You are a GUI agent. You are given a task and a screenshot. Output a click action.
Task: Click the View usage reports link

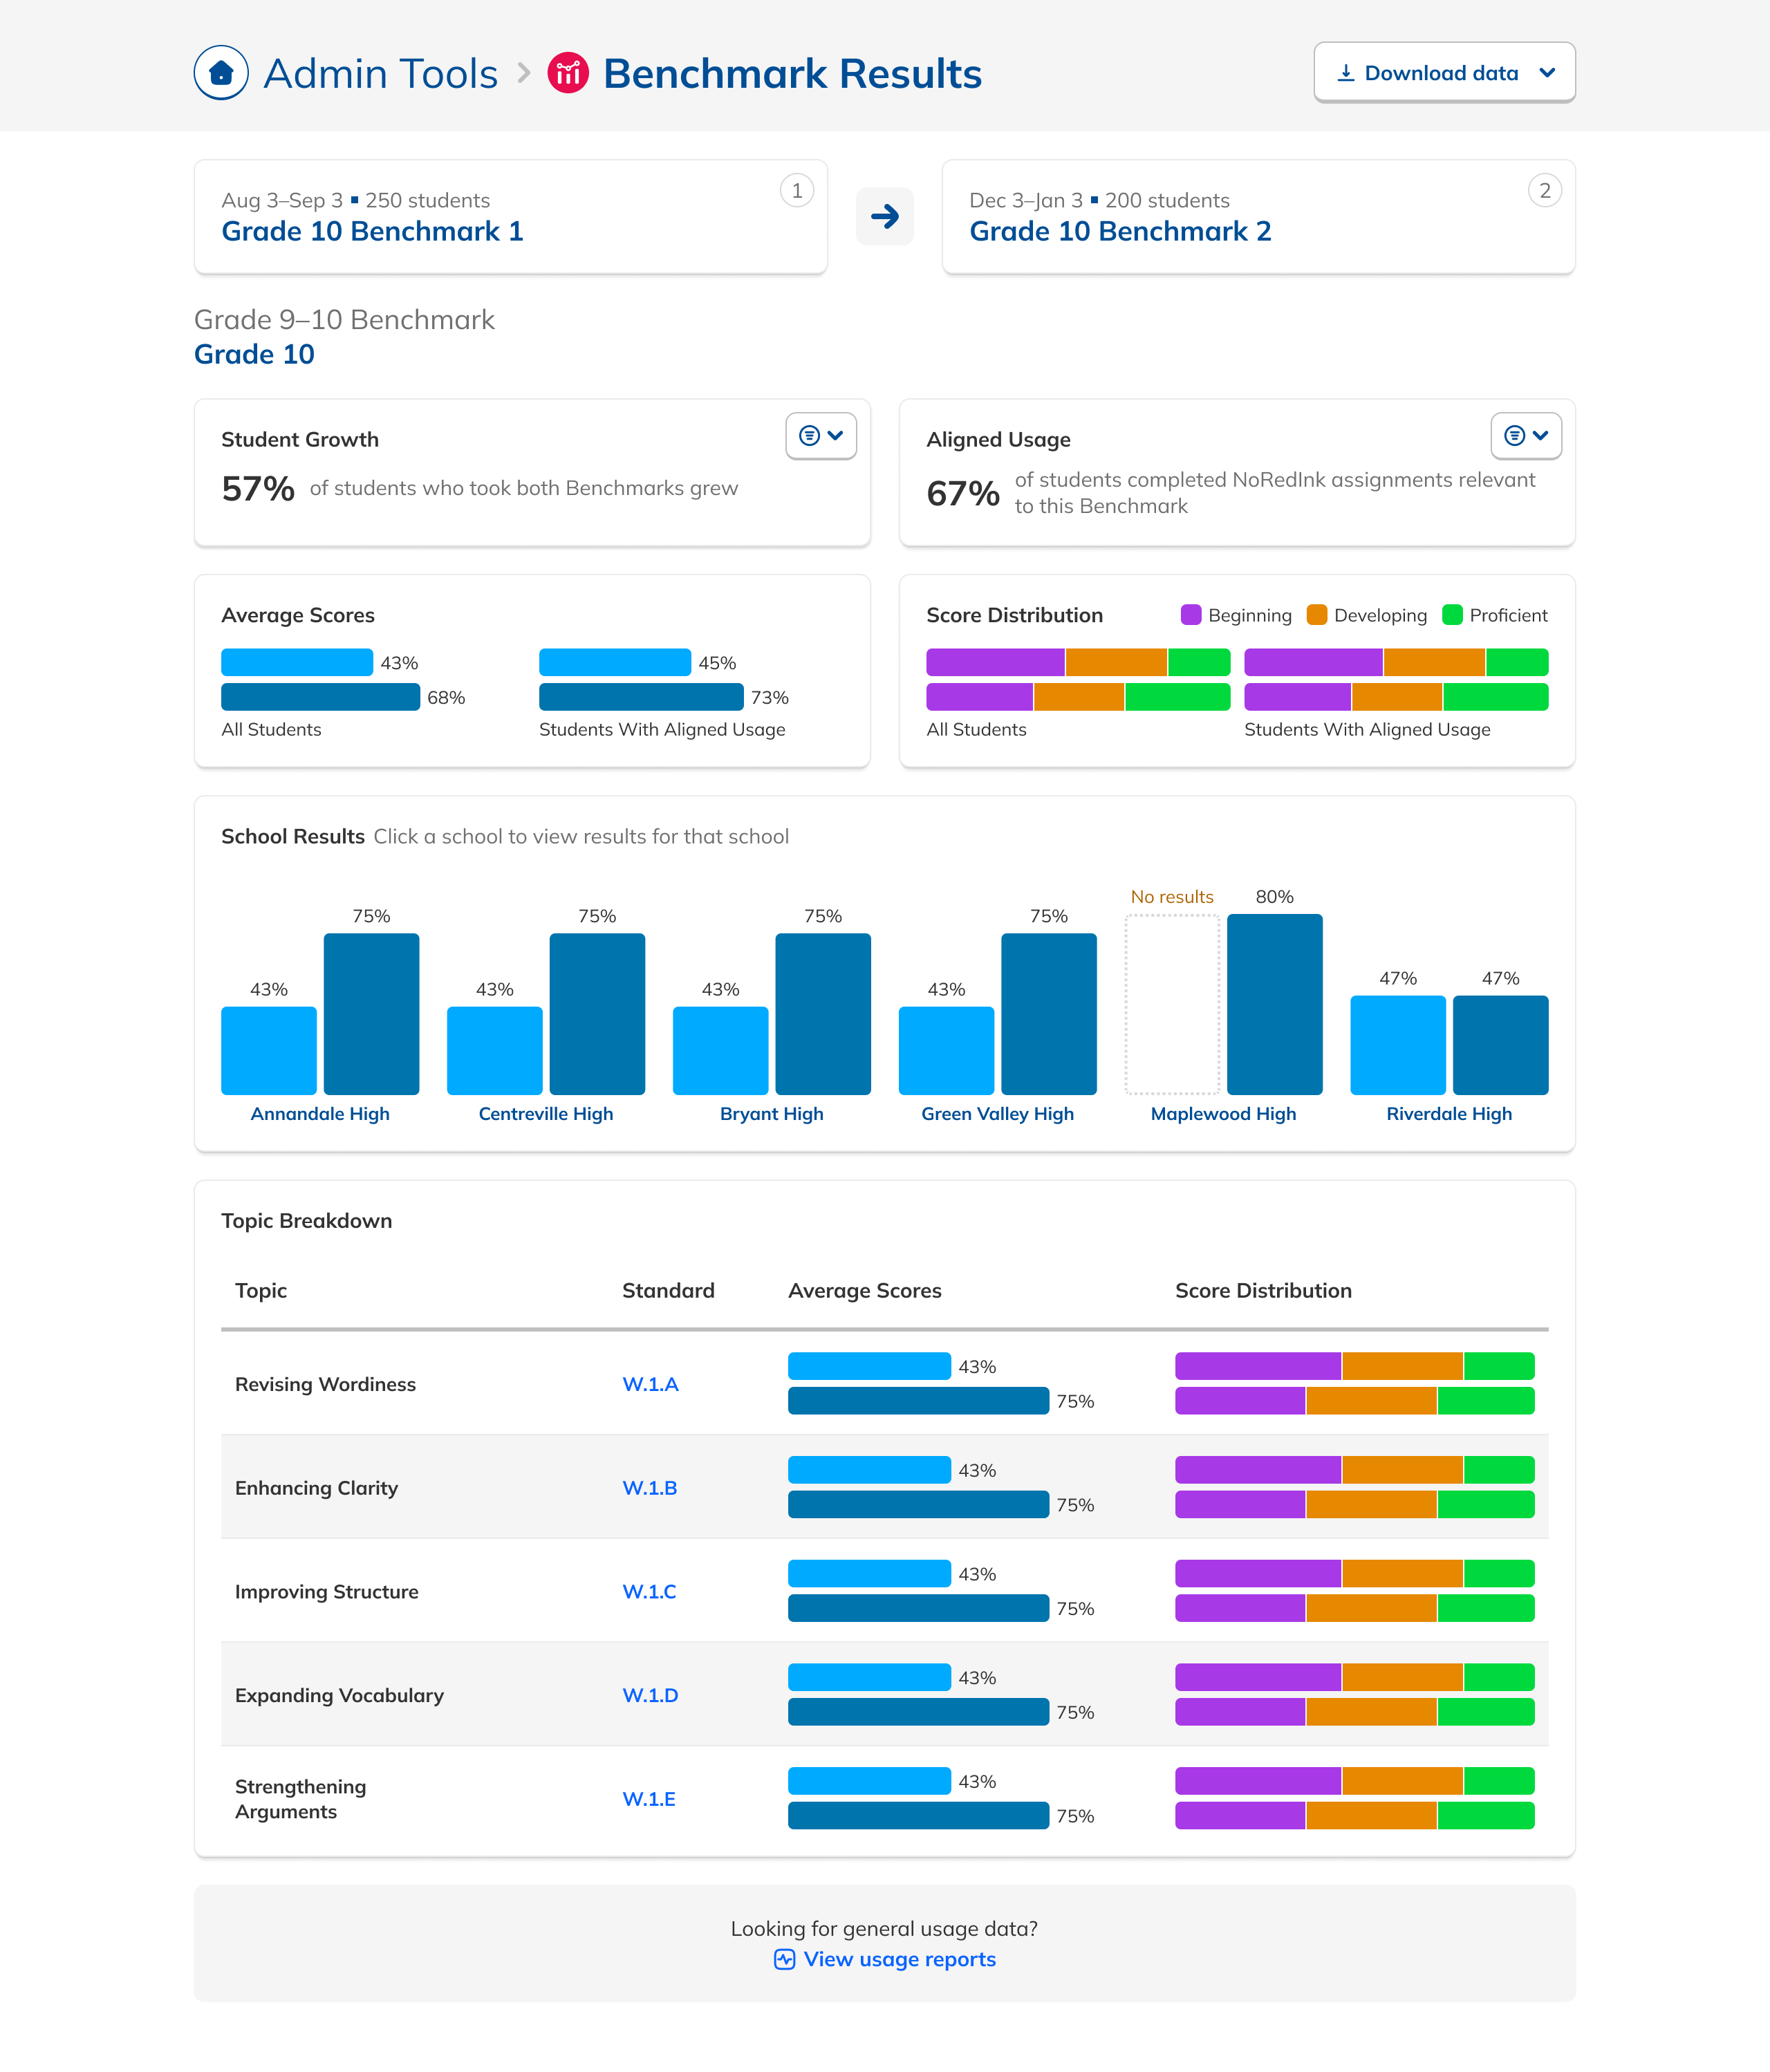(899, 1959)
